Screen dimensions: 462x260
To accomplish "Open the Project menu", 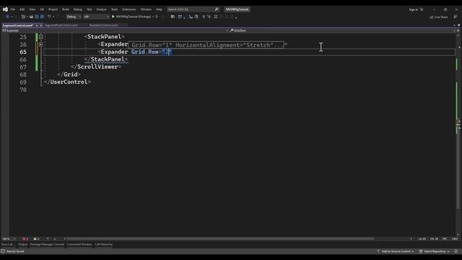I will (53, 9).
